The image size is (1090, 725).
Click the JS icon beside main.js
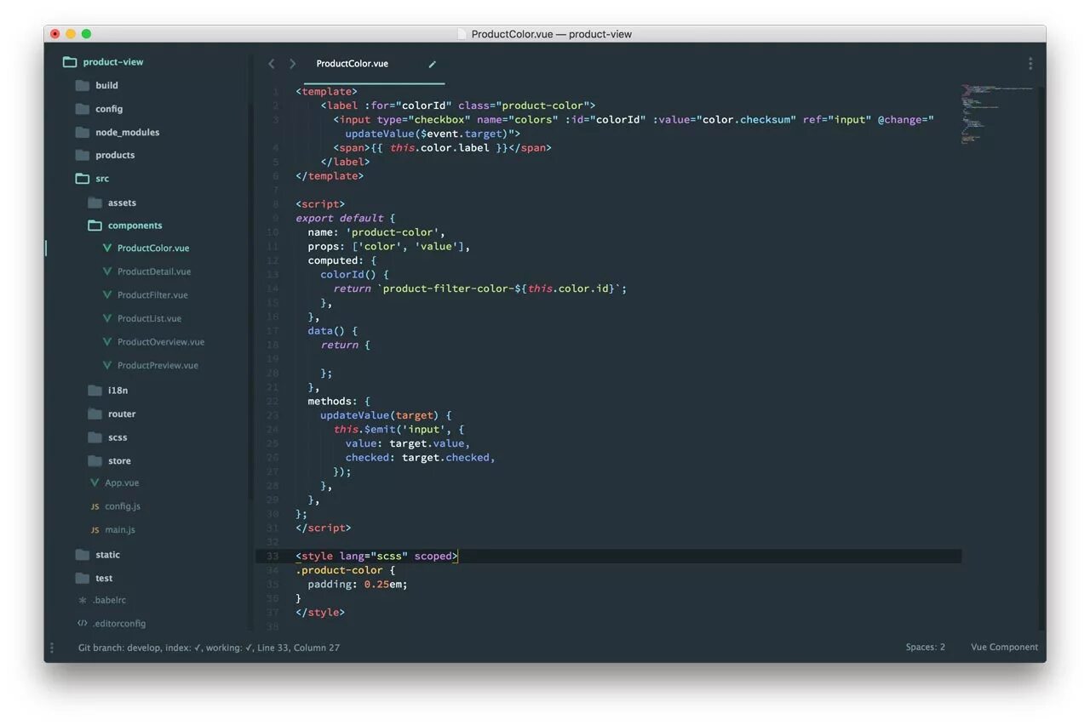tap(95, 529)
